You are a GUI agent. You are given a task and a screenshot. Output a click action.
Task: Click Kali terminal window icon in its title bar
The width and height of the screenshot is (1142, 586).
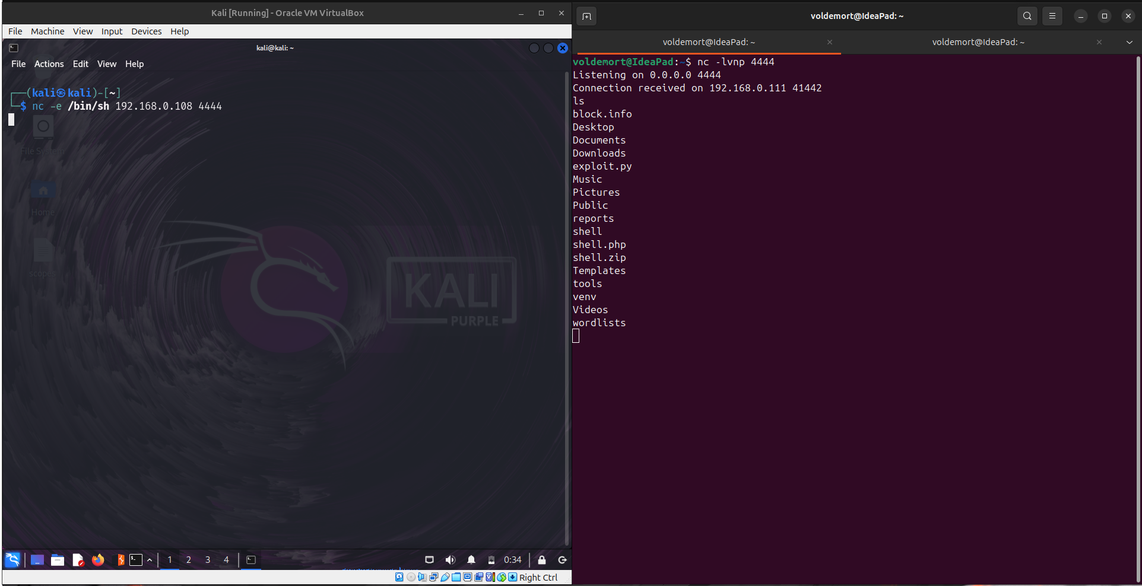click(x=14, y=48)
